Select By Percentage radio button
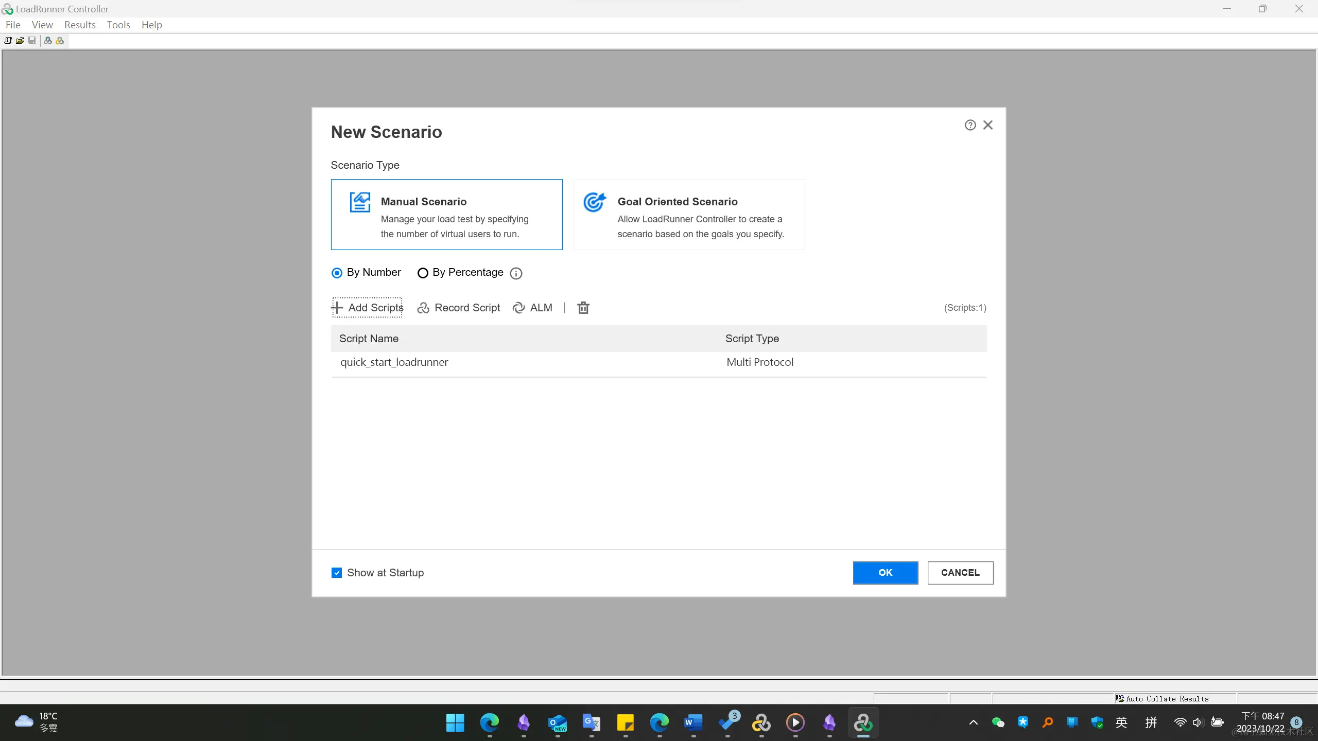Viewport: 1318px width, 741px height. point(423,273)
